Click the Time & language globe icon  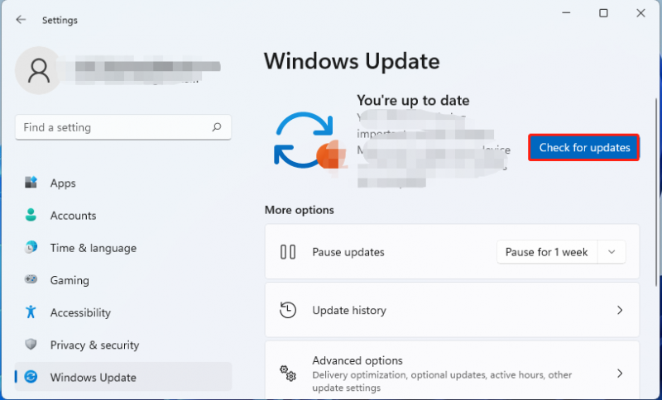coord(31,247)
